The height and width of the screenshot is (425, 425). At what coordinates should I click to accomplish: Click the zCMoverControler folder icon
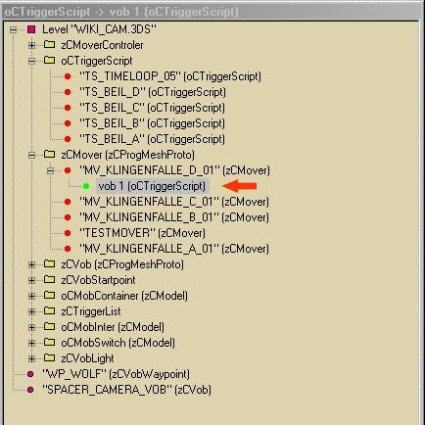pos(49,44)
